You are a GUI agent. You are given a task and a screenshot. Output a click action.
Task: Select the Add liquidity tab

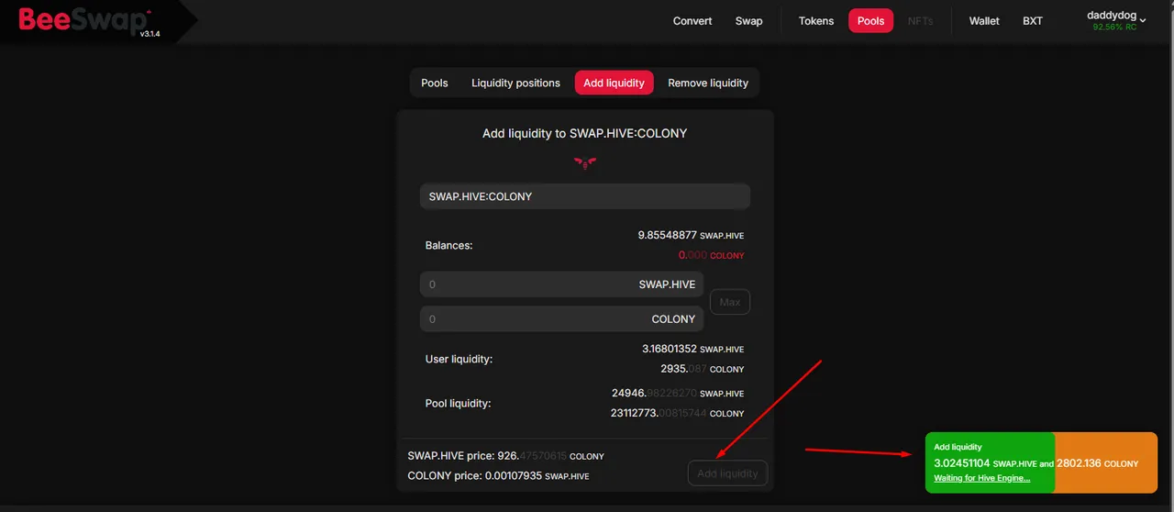(x=614, y=83)
